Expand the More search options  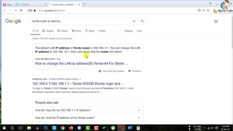(x=102, y=31)
